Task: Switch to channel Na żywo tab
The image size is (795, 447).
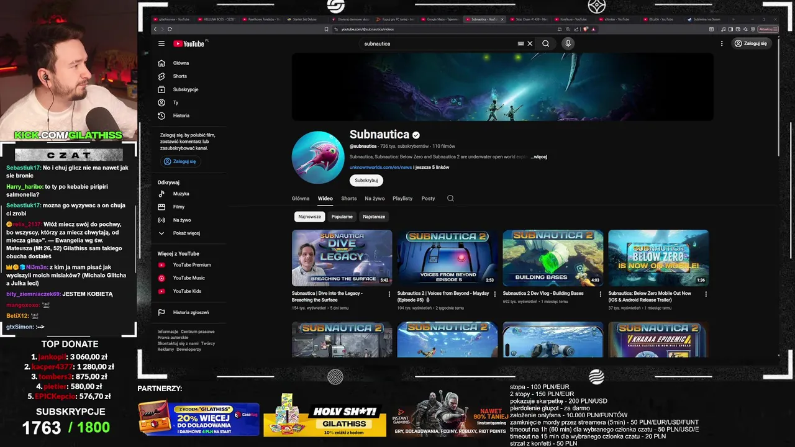Action: 375,199
